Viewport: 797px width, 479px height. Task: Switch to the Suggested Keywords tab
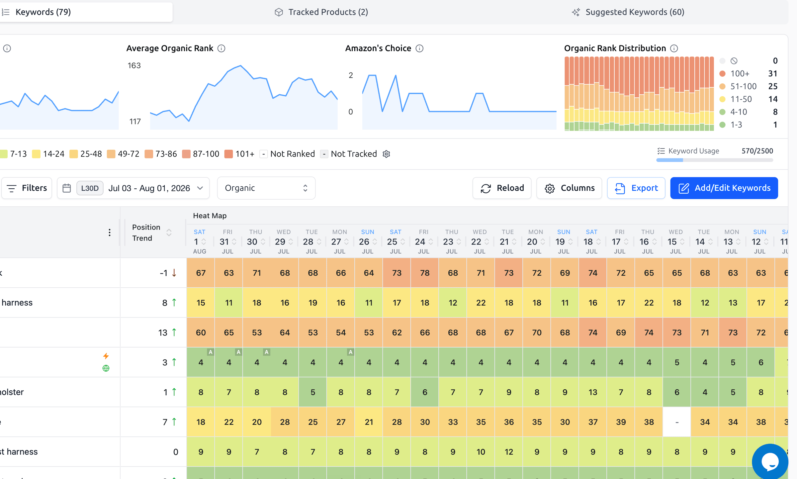click(628, 12)
